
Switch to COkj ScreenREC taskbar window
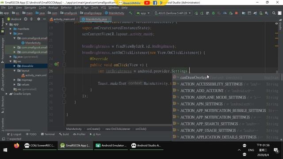coord(39,145)
